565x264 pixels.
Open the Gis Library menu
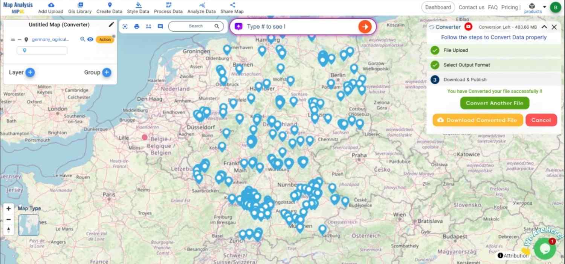pos(80,8)
